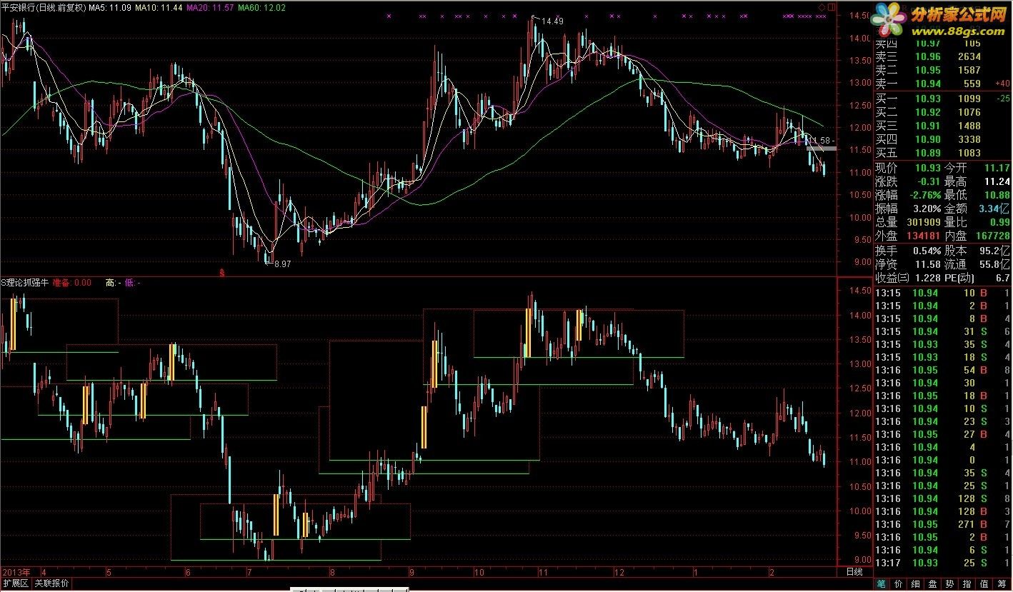Click the 今开 11.17 value

click(x=997, y=168)
